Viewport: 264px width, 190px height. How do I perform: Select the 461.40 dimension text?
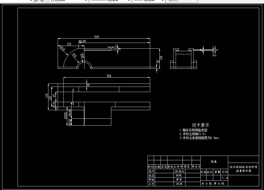(82, 41)
